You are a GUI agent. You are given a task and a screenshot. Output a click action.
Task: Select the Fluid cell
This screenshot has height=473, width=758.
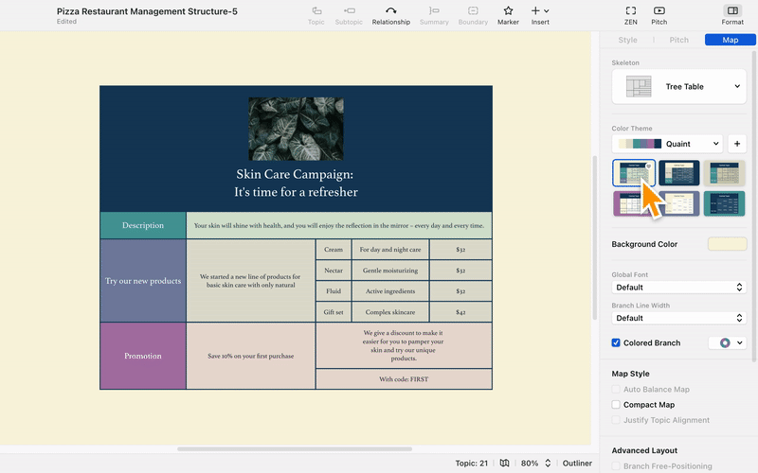pyautogui.click(x=334, y=291)
